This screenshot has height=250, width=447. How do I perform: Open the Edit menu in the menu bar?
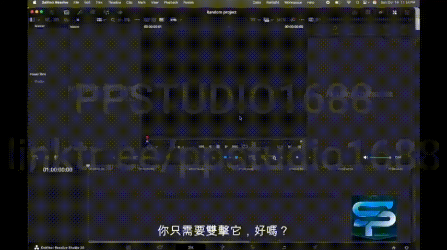(87, 2)
